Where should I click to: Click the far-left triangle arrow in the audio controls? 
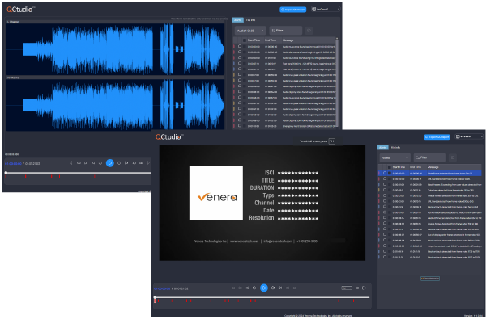(71, 163)
